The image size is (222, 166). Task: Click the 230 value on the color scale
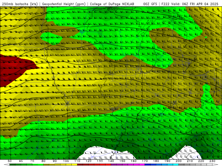click(212, 161)
